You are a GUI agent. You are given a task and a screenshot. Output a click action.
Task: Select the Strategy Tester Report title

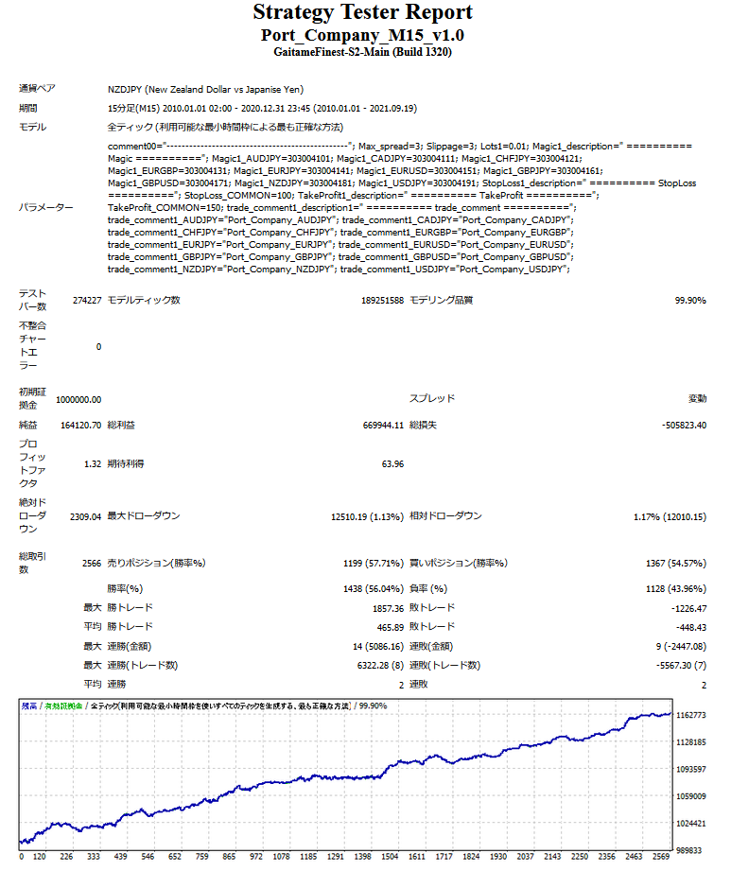[x=363, y=11]
